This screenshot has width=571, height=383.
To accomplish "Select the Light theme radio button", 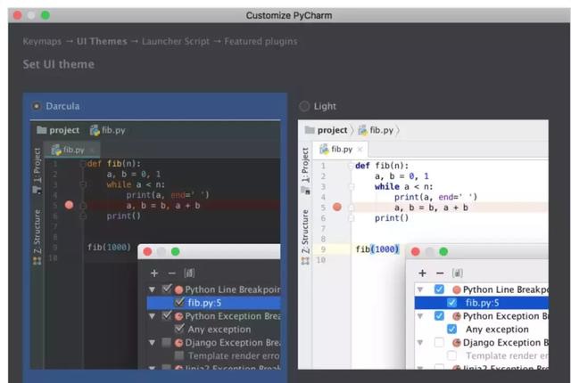I will click(x=304, y=106).
